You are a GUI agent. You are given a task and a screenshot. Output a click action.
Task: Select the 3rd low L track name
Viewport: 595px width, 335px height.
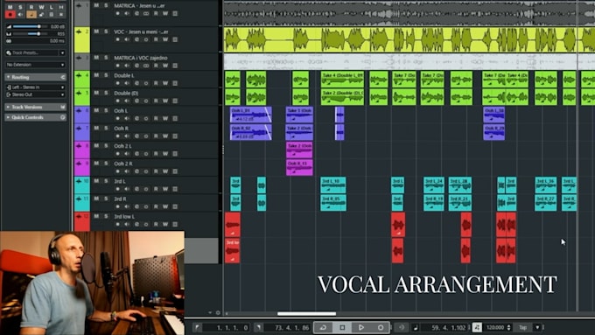pos(124,216)
